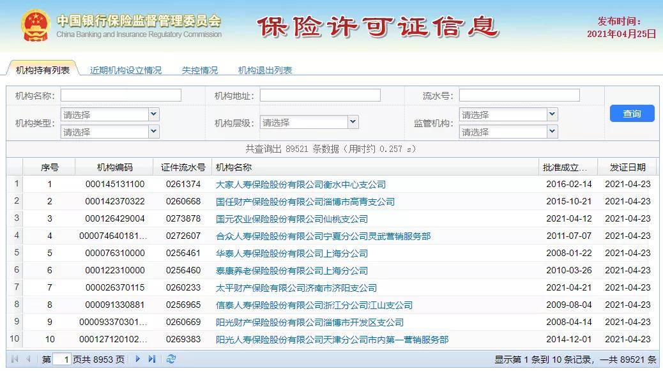Select cell 000142370322
This screenshot has width=663, height=371.
pyautogui.click(x=115, y=202)
